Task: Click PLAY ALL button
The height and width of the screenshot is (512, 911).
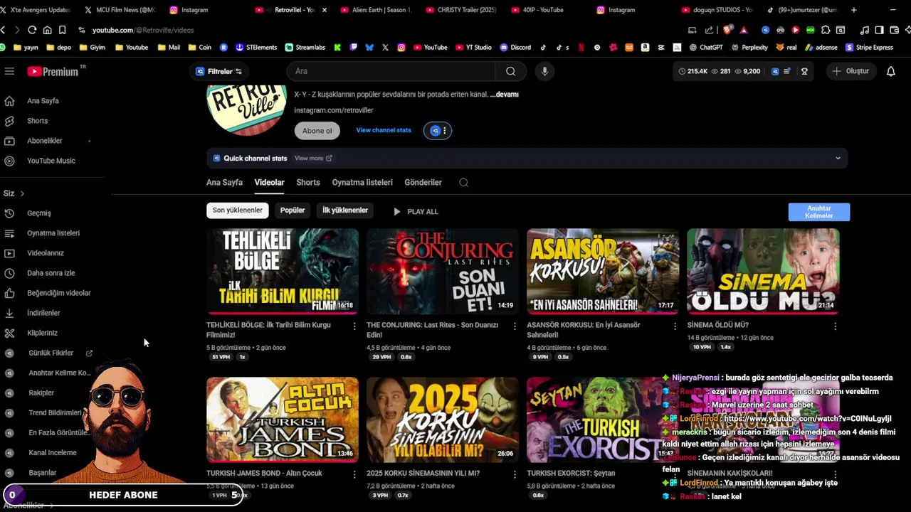Action: [416, 212]
